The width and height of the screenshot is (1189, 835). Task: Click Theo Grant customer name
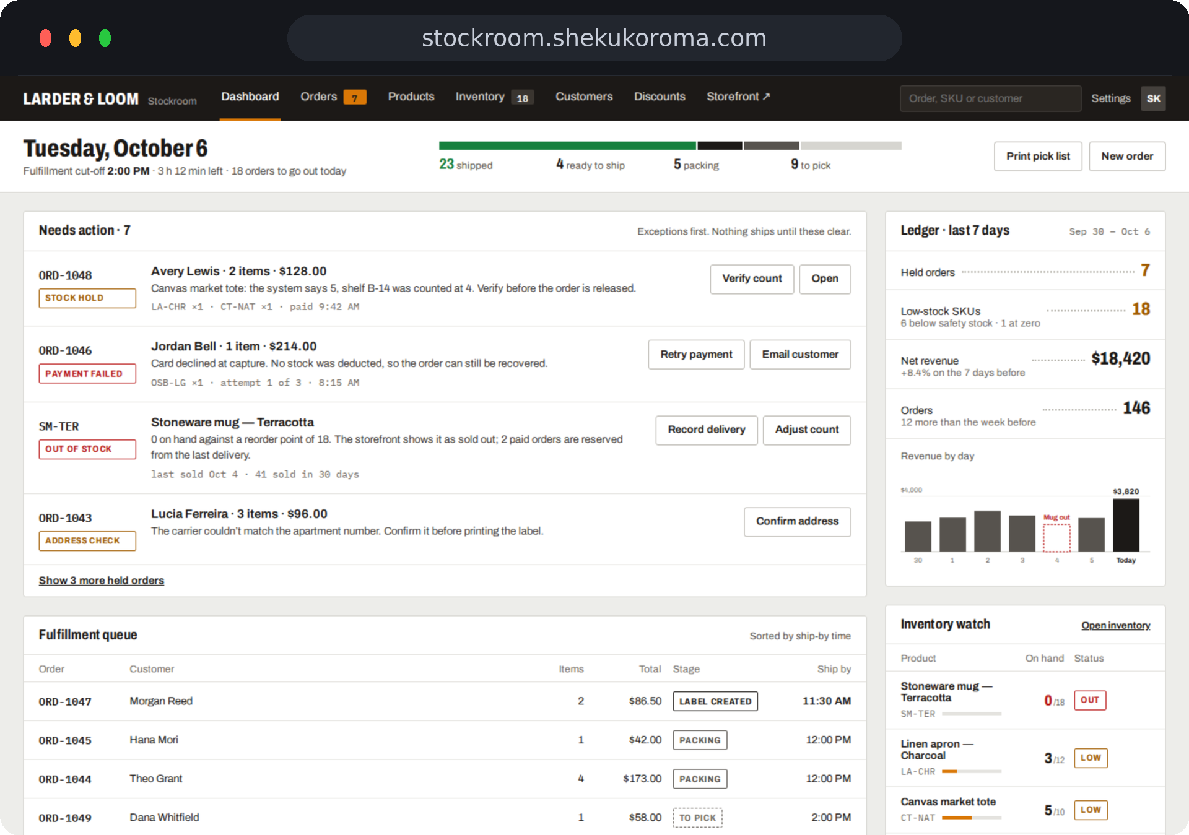point(156,779)
